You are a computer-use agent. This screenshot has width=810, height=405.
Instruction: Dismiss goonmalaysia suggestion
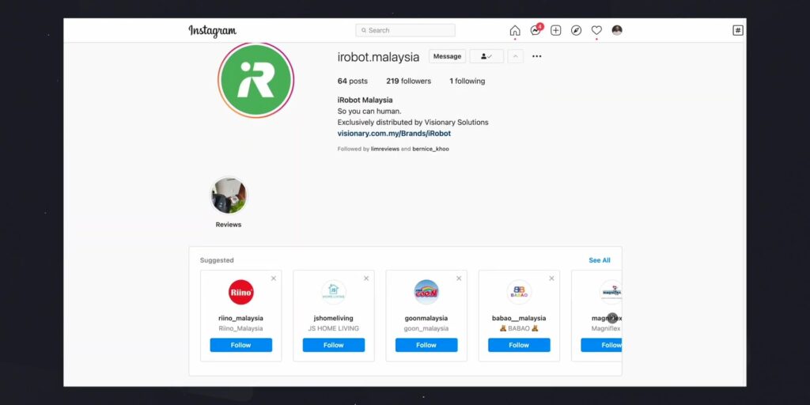pos(459,278)
